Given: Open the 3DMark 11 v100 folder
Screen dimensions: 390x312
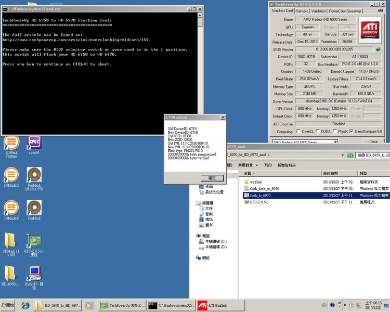Looking at the screenshot, I should coord(11,244).
